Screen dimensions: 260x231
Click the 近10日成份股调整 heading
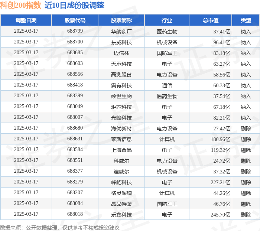click(74, 5)
